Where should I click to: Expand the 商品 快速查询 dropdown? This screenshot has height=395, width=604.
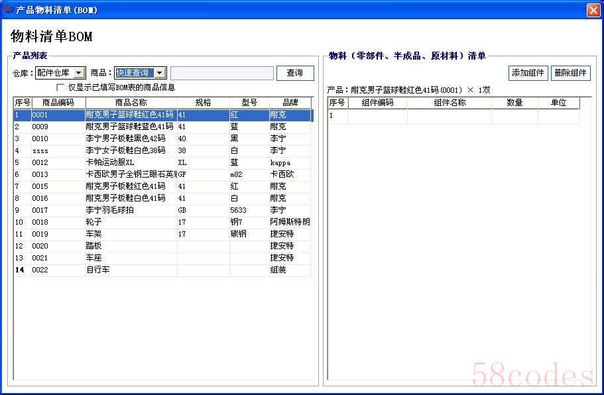tap(160, 73)
